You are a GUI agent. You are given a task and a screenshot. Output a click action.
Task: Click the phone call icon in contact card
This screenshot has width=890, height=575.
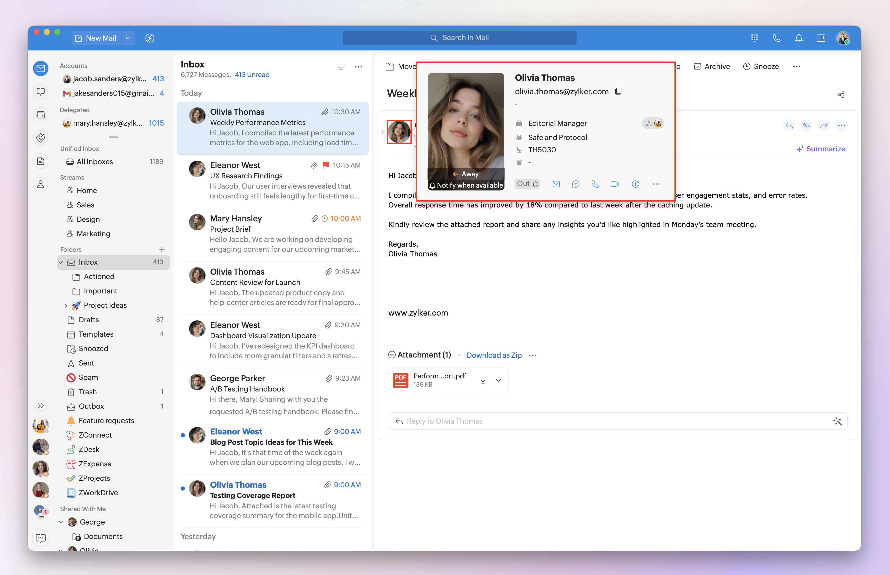click(595, 184)
